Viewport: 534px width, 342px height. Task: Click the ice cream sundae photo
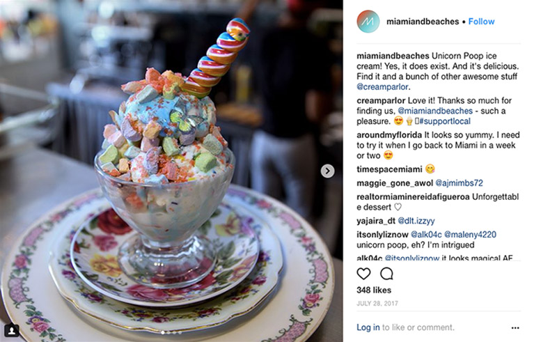click(171, 171)
